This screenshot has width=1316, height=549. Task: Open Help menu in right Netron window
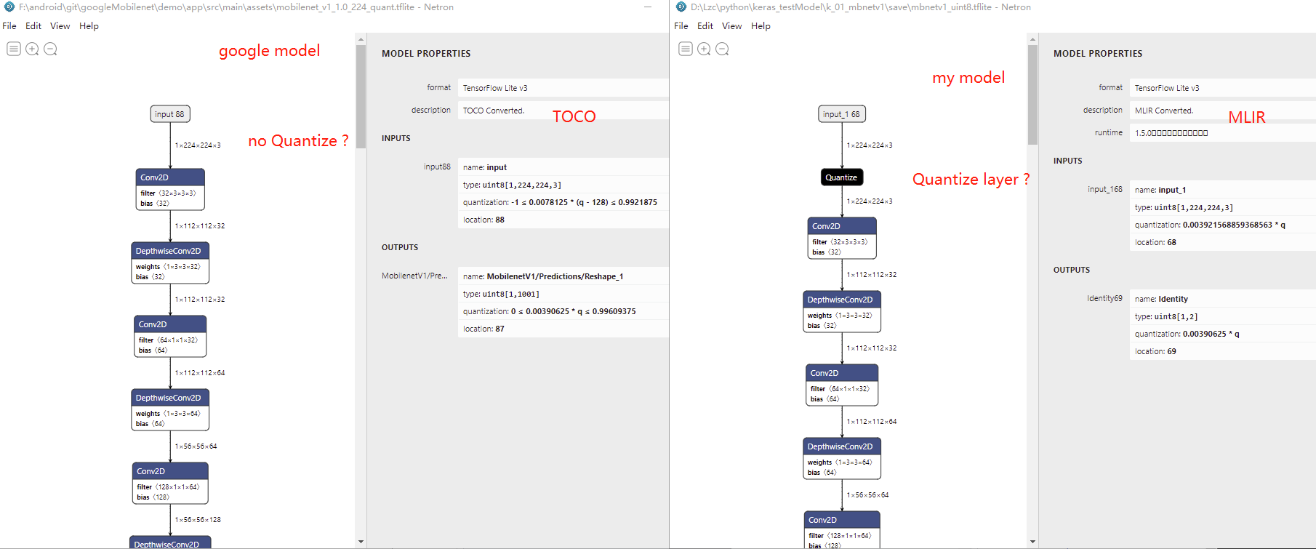tap(761, 25)
